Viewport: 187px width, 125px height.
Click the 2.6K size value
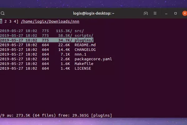click(65, 59)
